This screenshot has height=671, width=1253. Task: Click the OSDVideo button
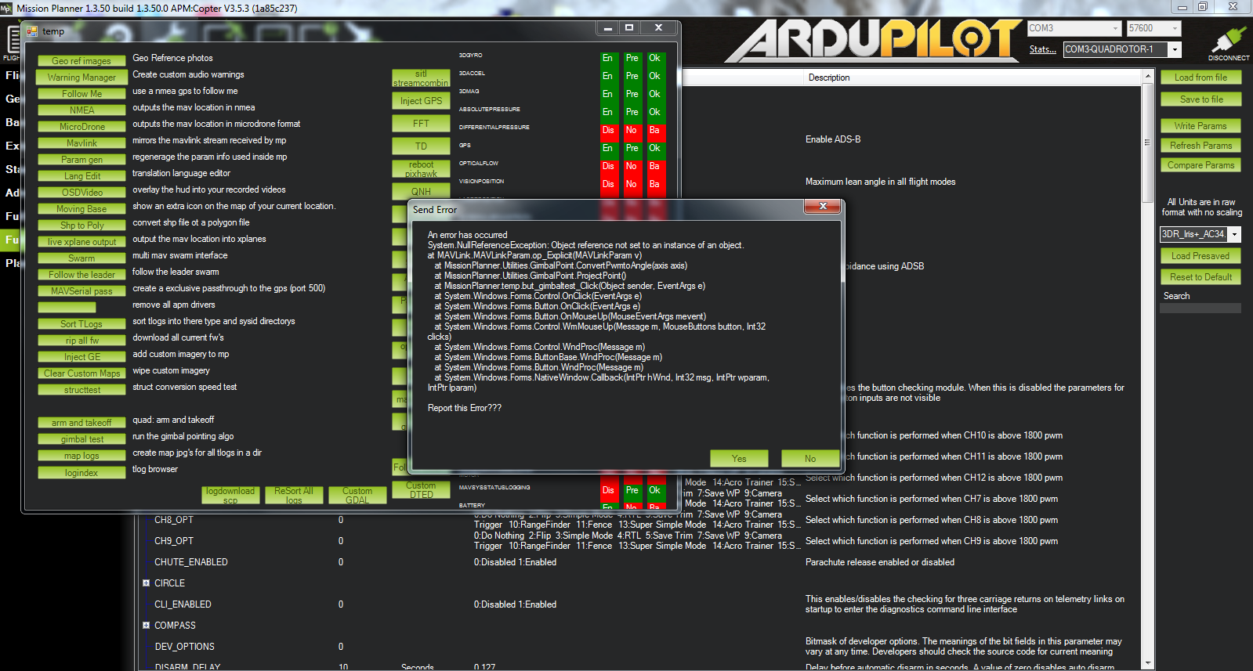(81, 193)
